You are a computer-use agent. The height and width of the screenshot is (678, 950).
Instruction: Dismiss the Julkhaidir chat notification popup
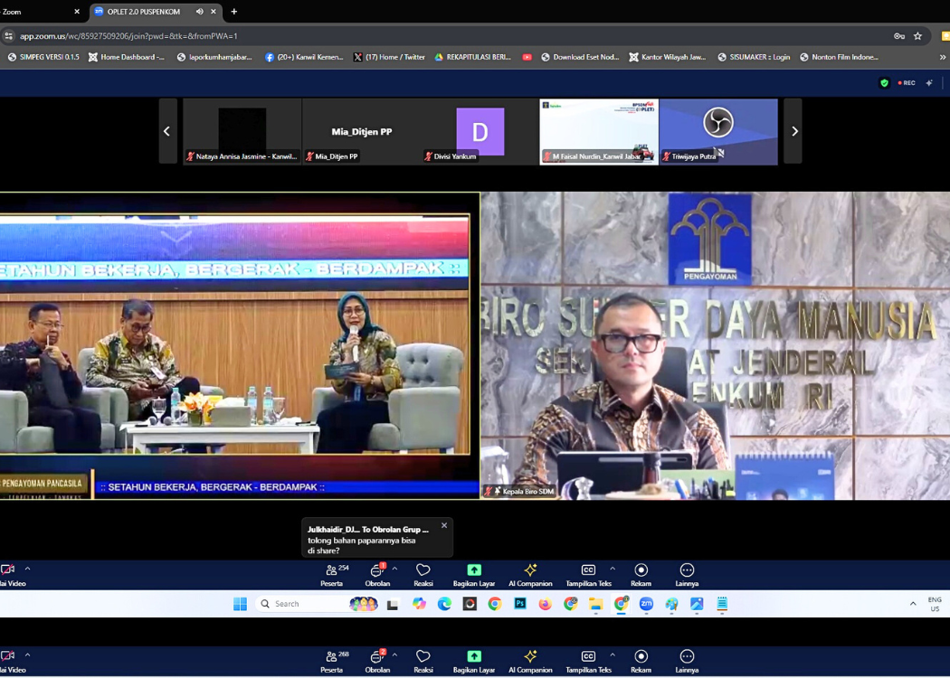(x=444, y=525)
